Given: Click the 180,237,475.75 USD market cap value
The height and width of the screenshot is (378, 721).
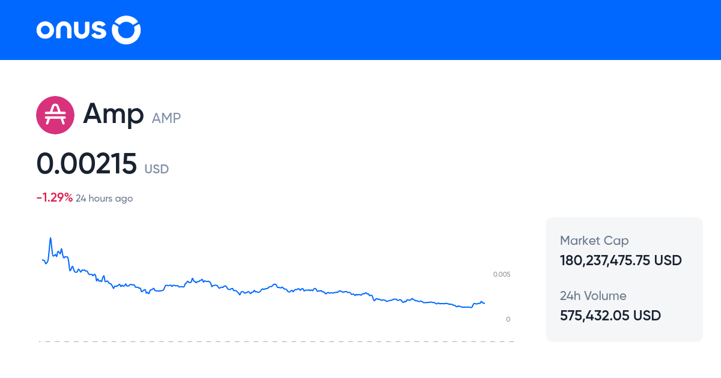Looking at the screenshot, I should (x=620, y=260).
